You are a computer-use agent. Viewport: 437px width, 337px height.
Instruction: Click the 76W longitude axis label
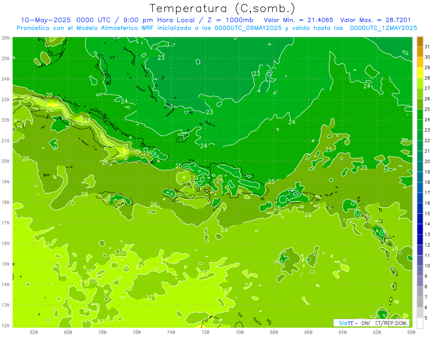(137, 332)
